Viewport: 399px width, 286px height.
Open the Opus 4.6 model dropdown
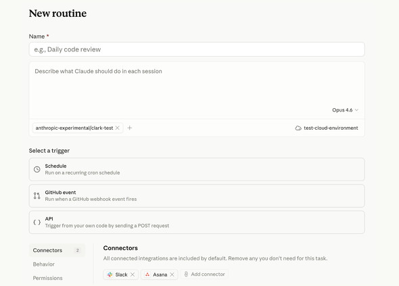345,110
